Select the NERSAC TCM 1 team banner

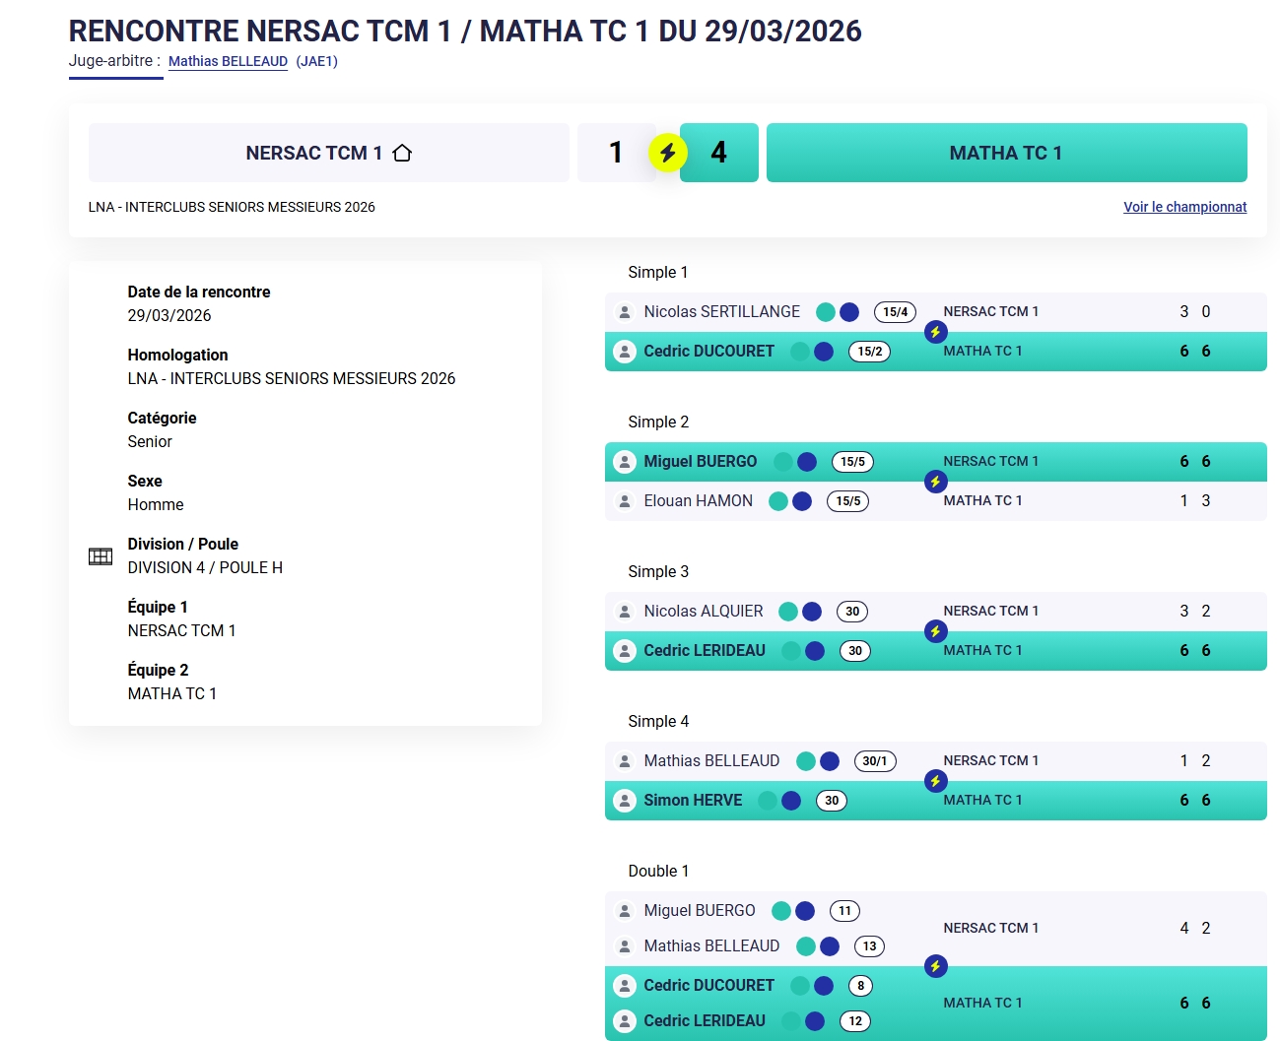(x=328, y=153)
